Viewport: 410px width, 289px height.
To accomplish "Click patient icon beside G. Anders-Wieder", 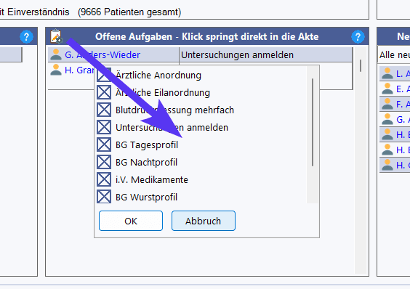I will tap(56, 54).
